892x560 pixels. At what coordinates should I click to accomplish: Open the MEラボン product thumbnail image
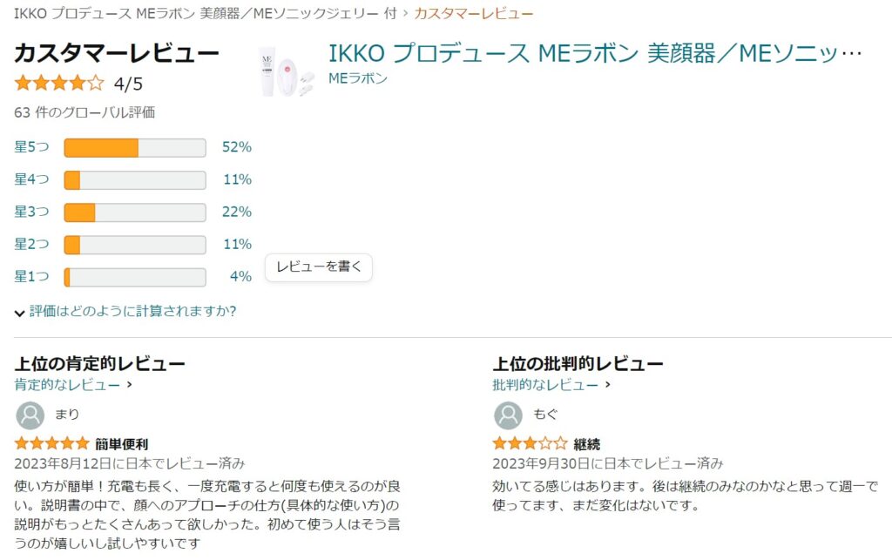pyautogui.click(x=287, y=71)
